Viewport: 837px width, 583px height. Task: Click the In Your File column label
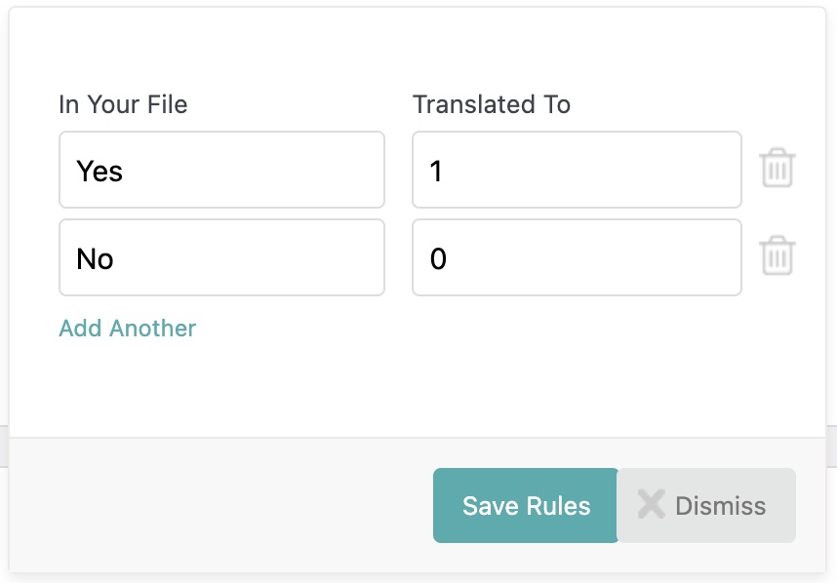click(123, 104)
